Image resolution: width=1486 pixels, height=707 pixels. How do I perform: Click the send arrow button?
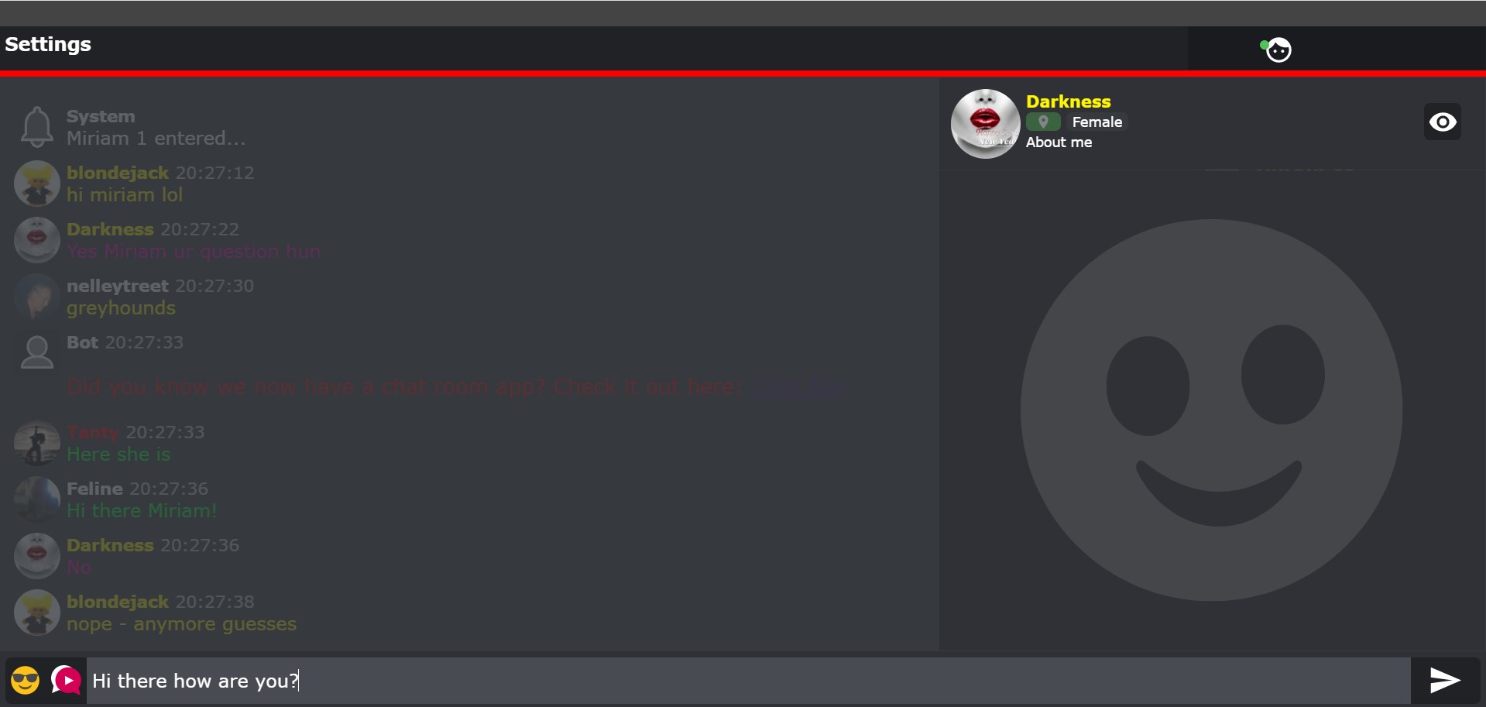click(1445, 681)
